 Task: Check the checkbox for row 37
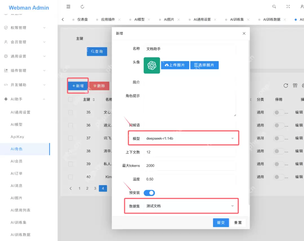[70, 138]
